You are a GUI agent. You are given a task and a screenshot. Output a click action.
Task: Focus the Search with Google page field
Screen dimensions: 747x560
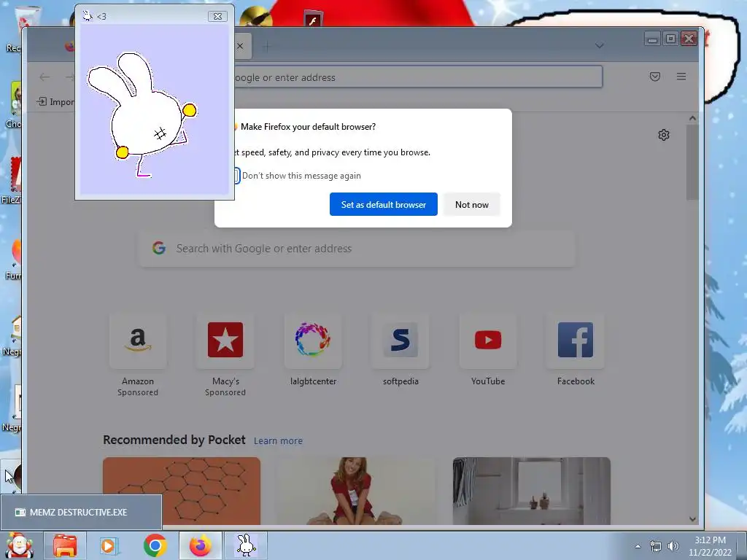(356, 249)
